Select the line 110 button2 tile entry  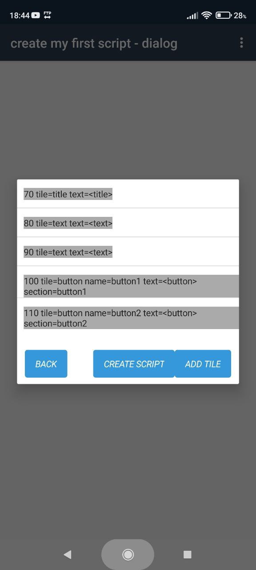128,318
